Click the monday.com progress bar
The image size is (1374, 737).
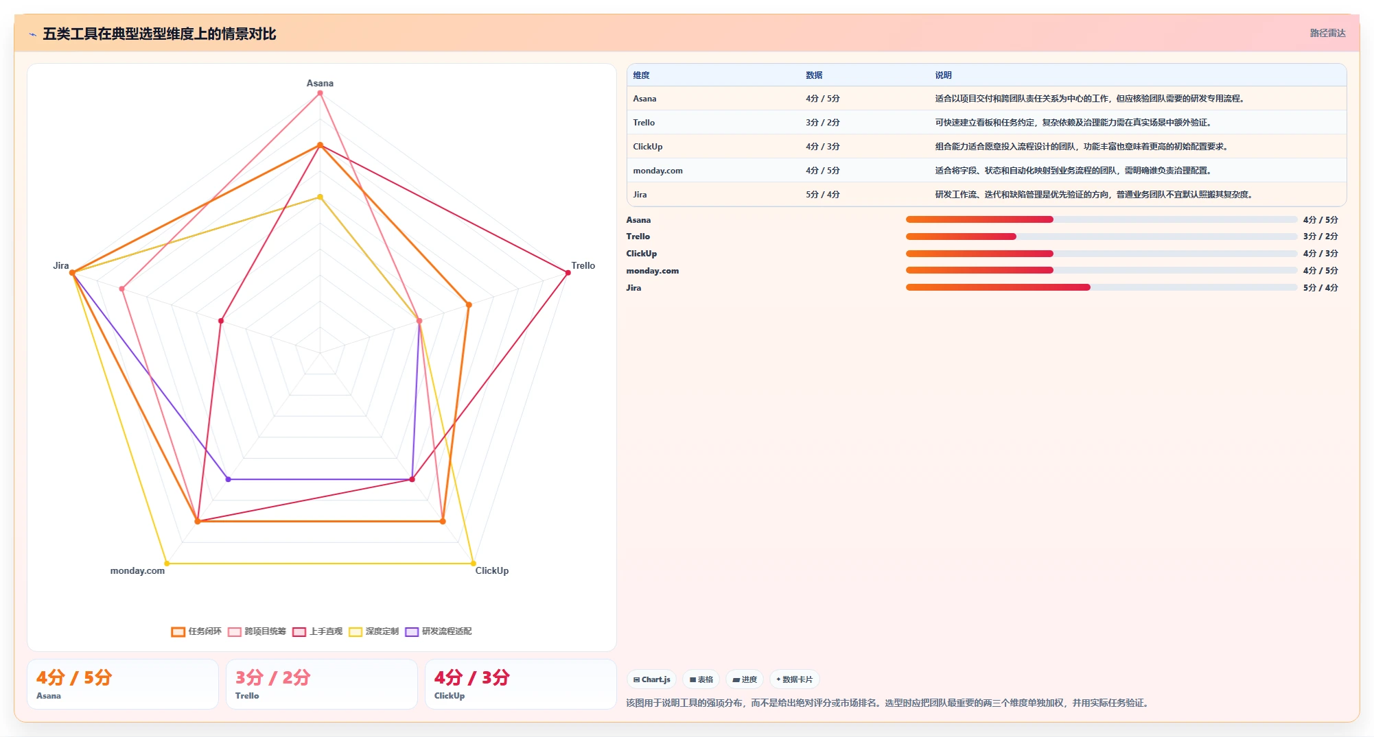coord(1102,271)
